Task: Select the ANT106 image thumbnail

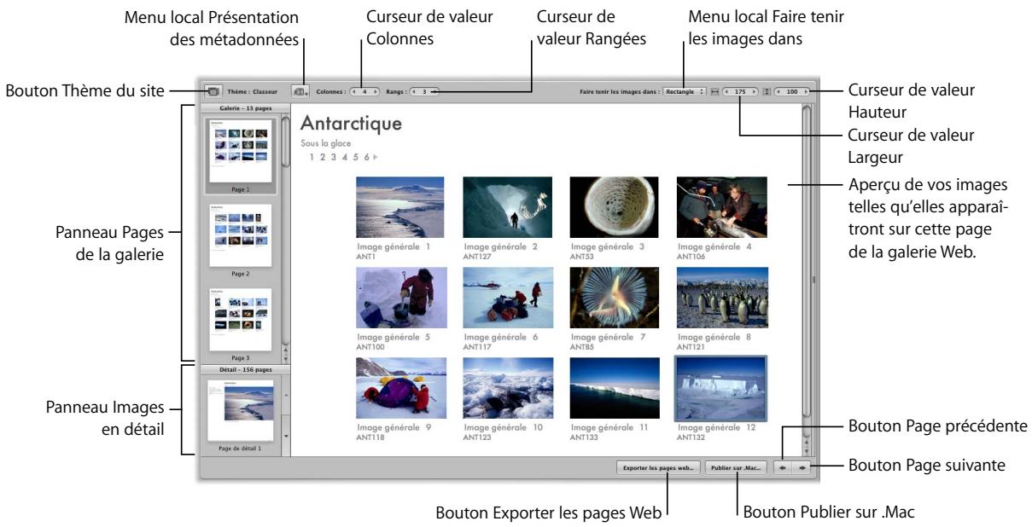Action: (x=721, y=207)
